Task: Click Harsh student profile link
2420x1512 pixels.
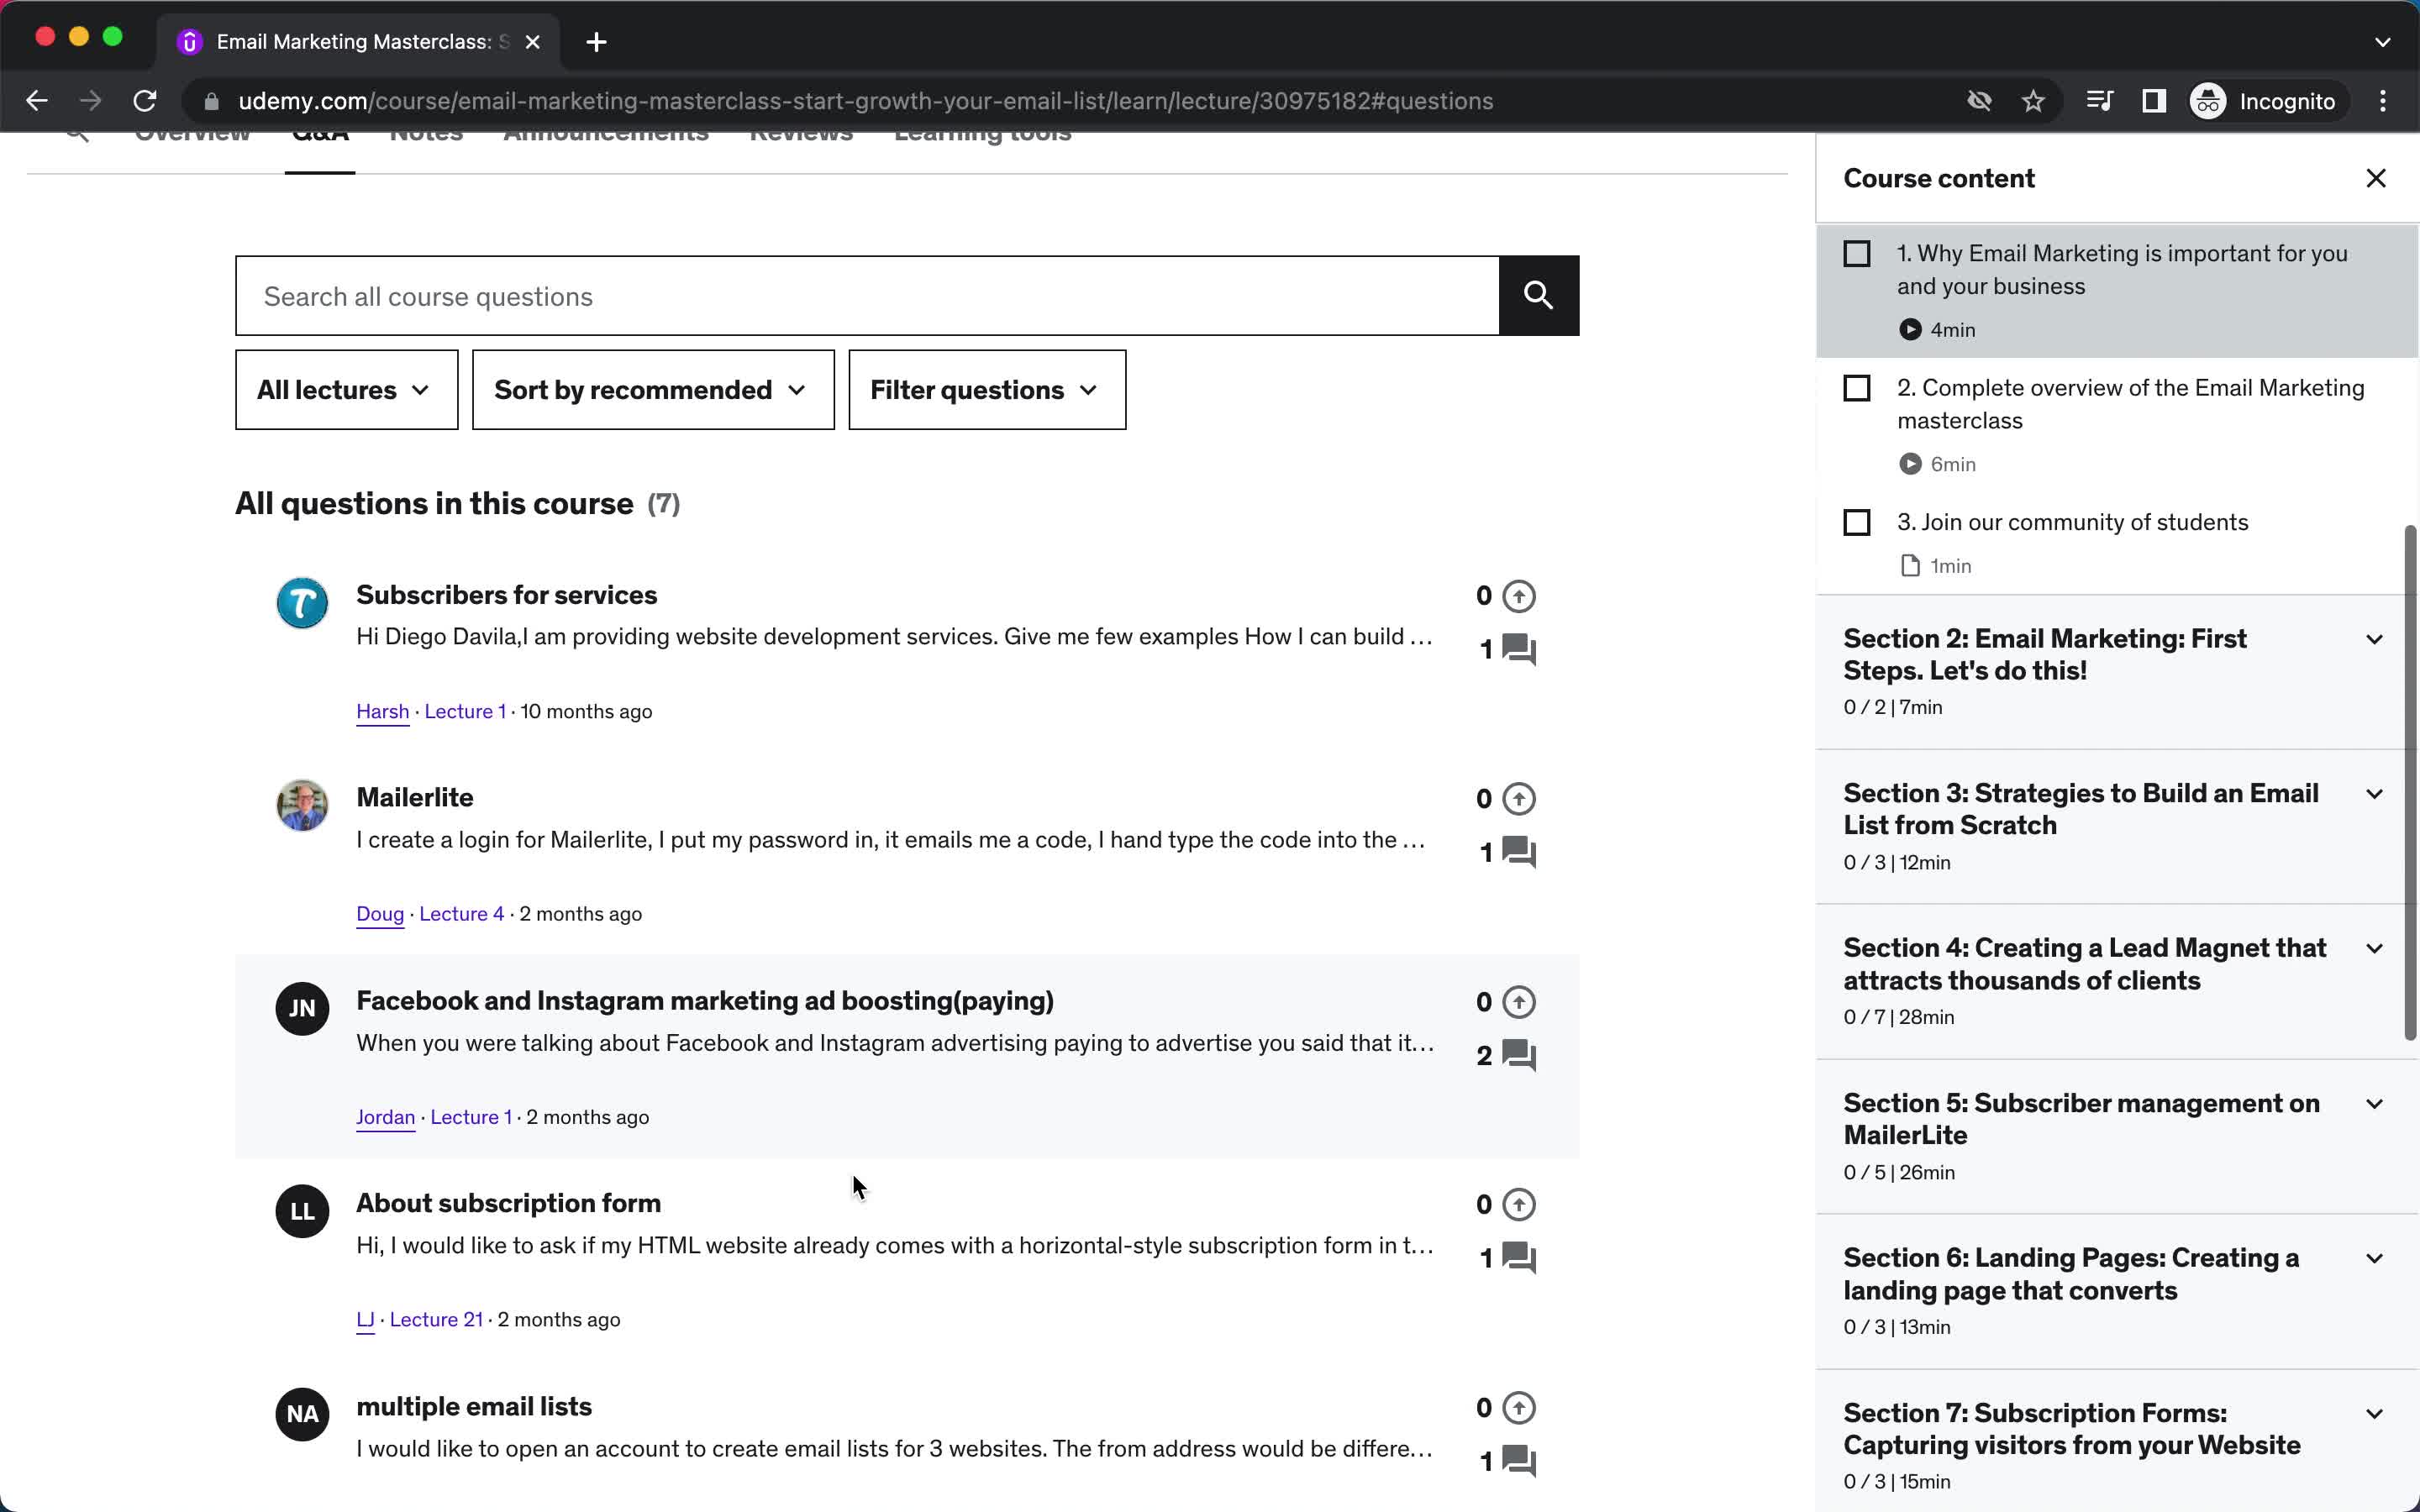Action: point(381,711)
